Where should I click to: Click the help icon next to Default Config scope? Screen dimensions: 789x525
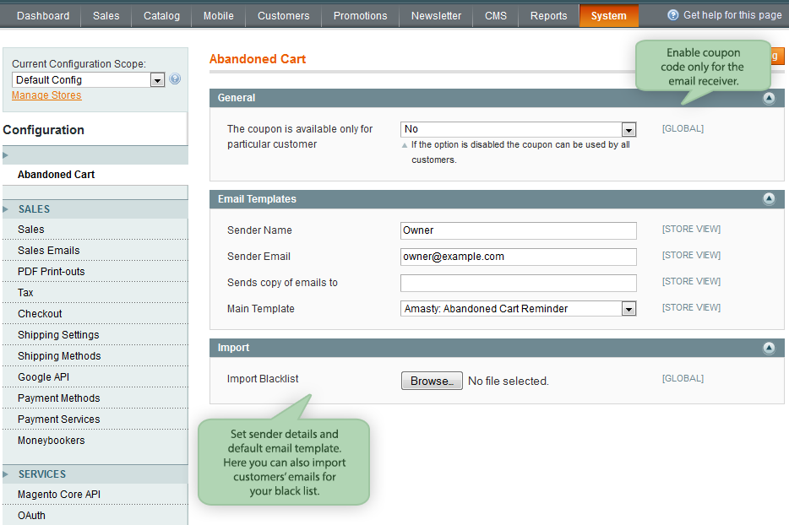click(x=175, y=79)
